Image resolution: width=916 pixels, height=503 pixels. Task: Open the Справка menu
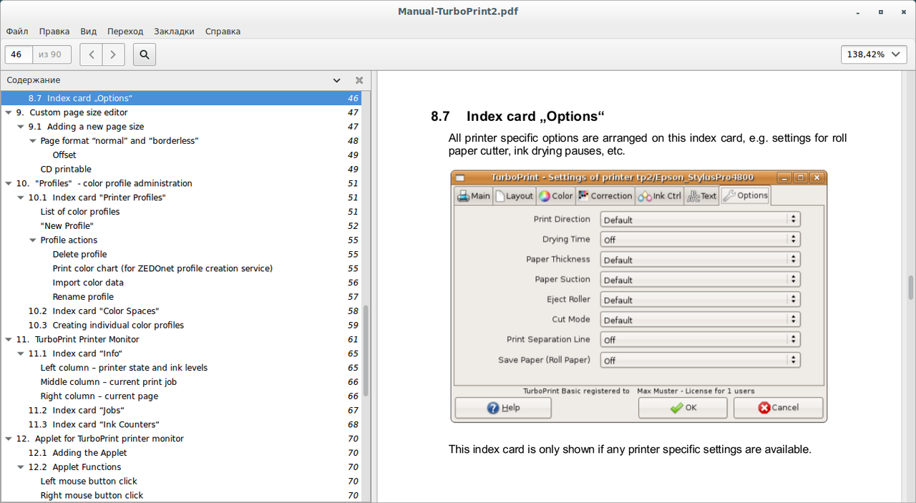[223, 31]
